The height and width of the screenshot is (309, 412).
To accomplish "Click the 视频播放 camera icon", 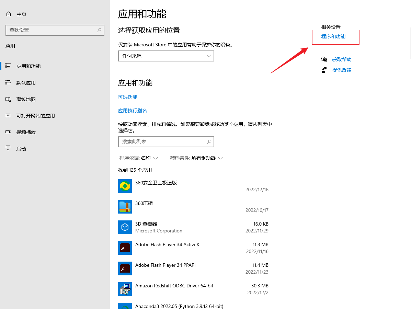I will [9, 132].
